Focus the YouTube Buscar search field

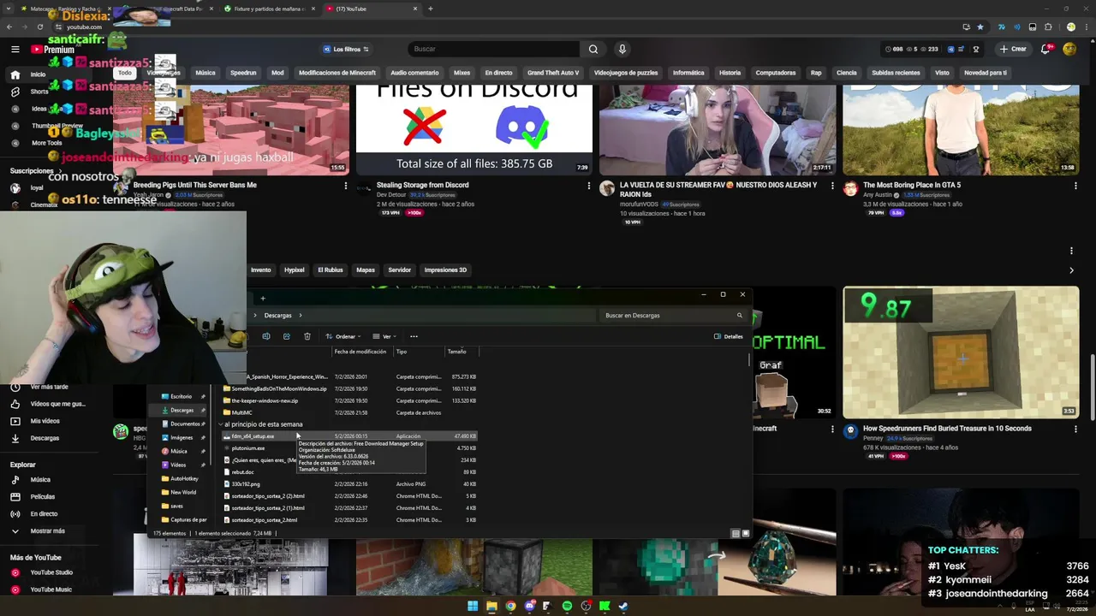[494, 49]
